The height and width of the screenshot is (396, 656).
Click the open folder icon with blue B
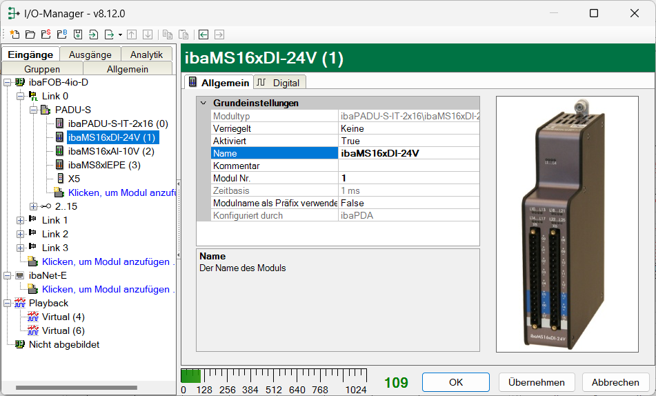click(61, 34)
